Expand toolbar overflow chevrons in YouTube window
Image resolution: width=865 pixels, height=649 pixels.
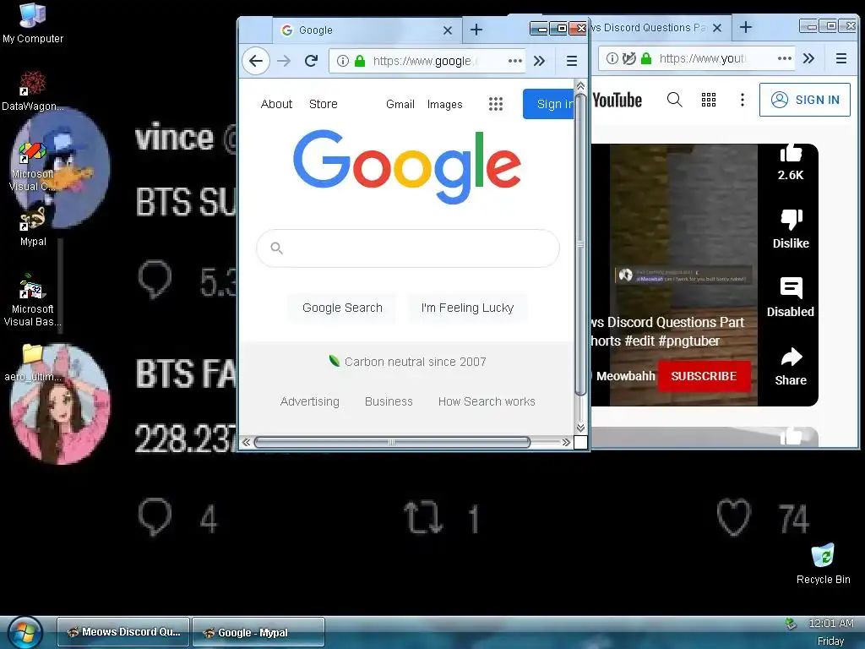[x=808, y=58]
